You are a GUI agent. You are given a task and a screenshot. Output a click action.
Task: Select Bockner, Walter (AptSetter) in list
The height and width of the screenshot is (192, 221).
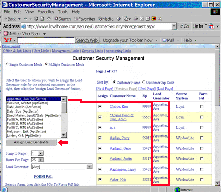34,103
